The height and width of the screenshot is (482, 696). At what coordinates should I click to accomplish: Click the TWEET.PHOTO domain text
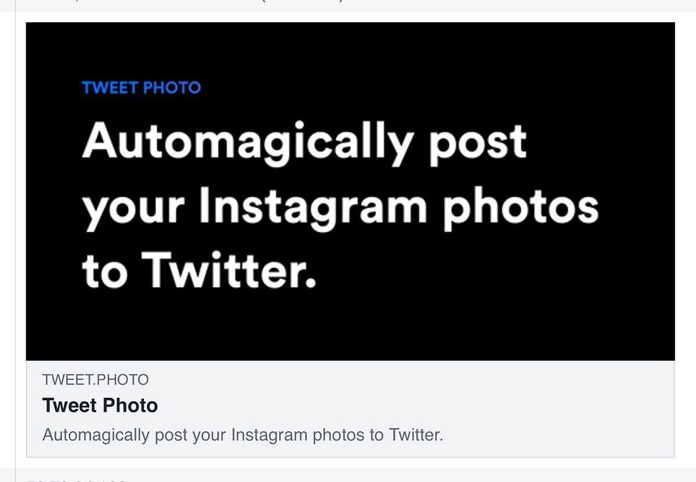click(x=95, y=380)
